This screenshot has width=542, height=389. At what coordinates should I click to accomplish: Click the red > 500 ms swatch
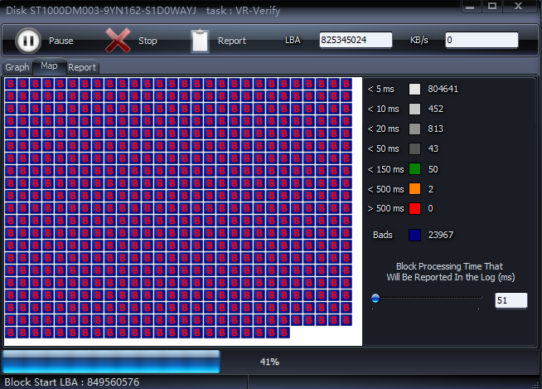tap(414, 209)
